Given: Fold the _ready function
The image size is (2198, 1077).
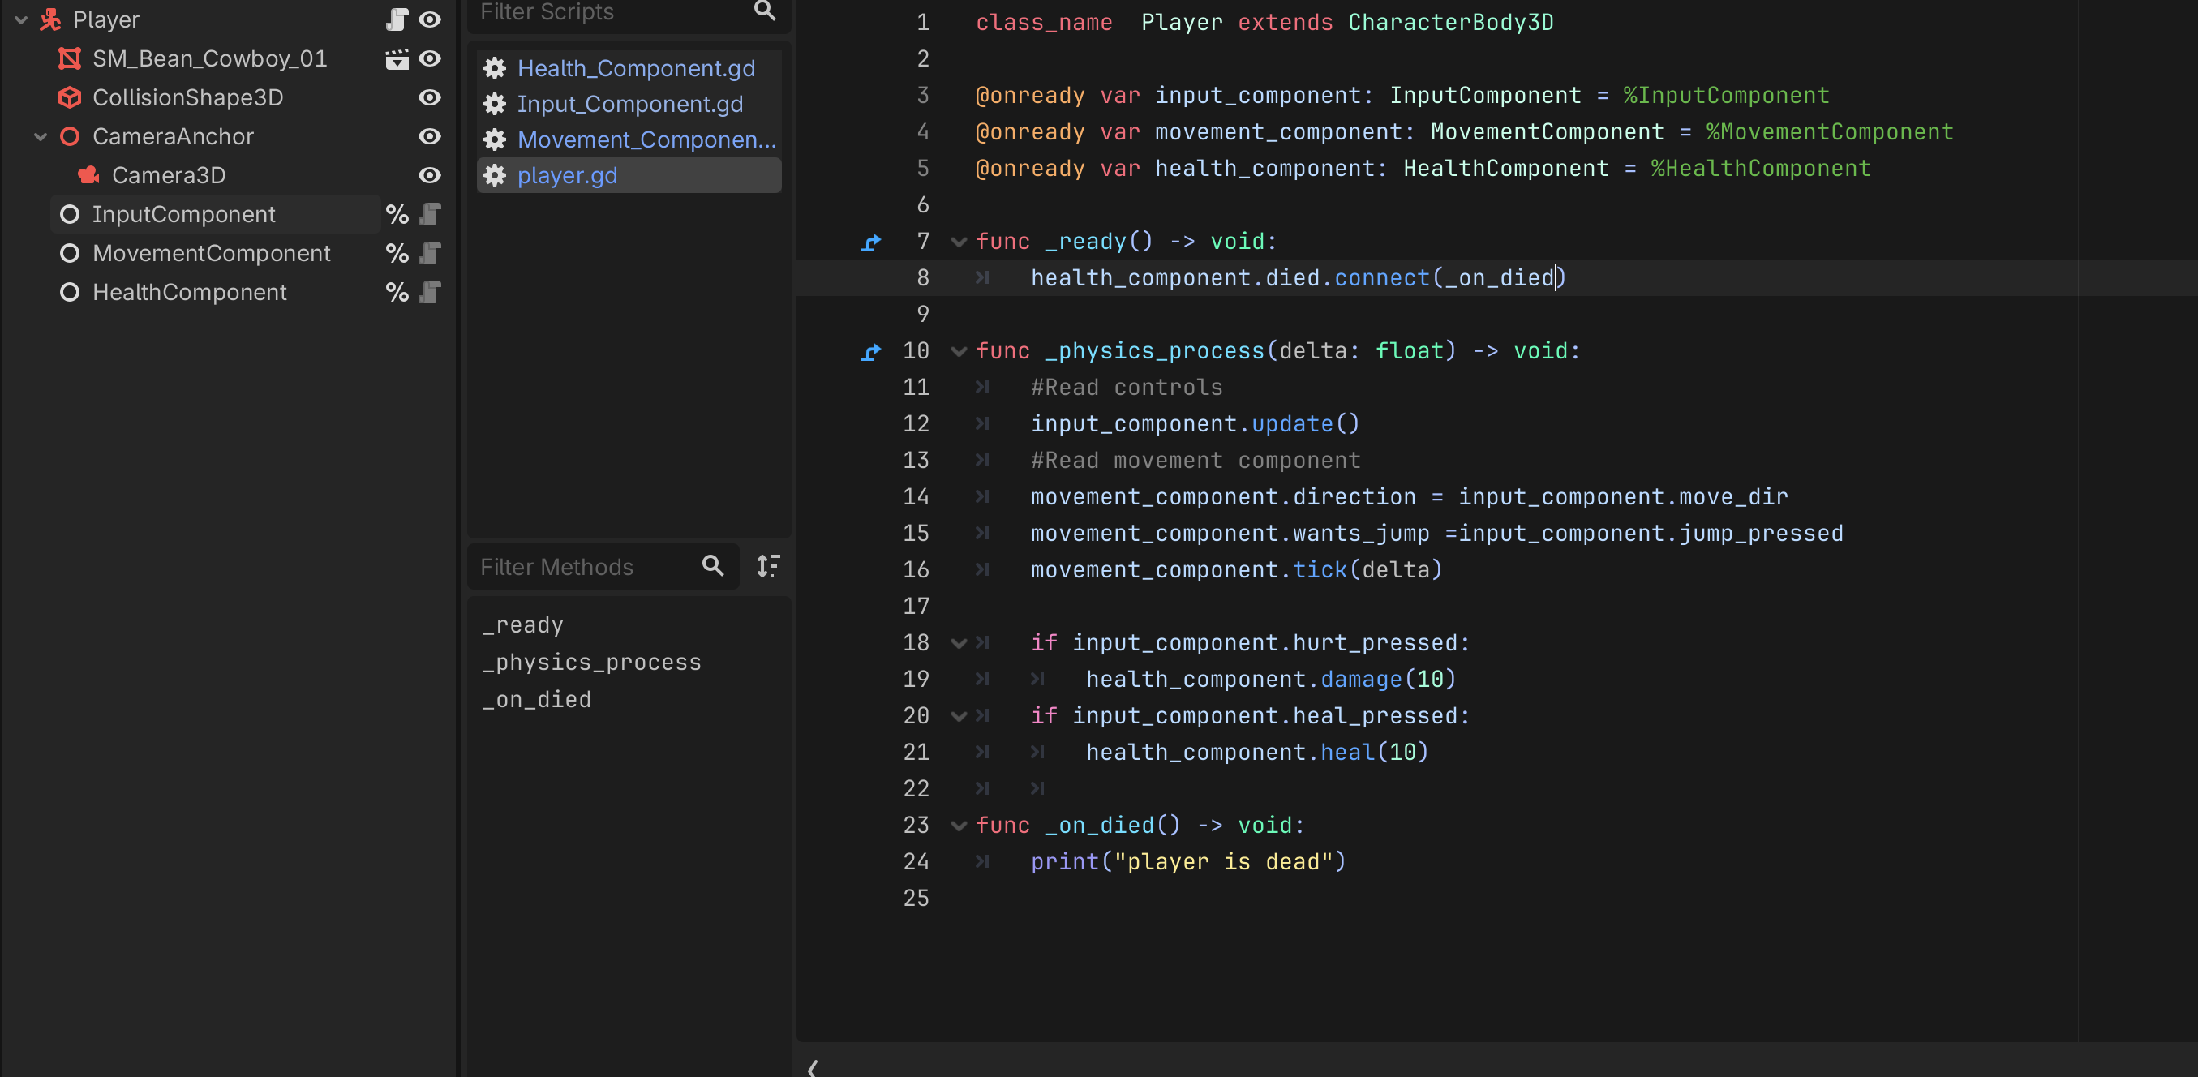Looking at the screenshot, I should pos(959,242).
